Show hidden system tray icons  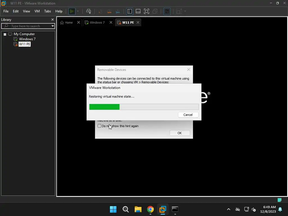click(229, 209)
